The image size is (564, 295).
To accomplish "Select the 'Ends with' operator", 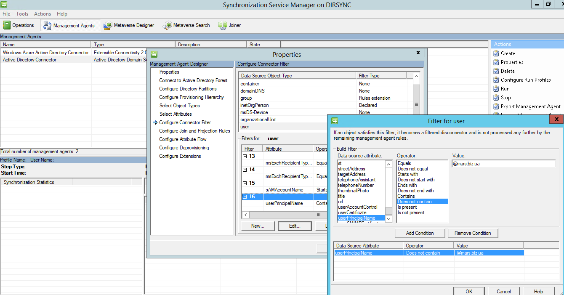I will (x=407, y=185).
